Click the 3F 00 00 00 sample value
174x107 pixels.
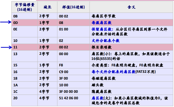tap(69, 91)
